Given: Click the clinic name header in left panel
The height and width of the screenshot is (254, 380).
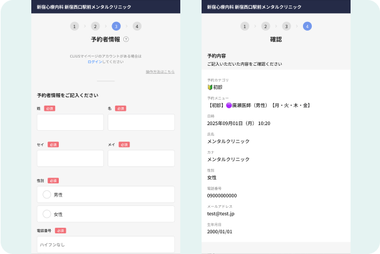Looking at the screenshot, I should coord(84,7).
